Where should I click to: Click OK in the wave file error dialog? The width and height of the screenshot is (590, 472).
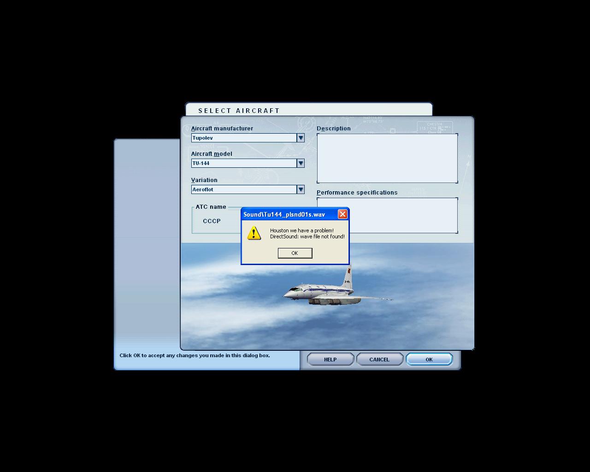pyautogui.click(x=295, y=253)
